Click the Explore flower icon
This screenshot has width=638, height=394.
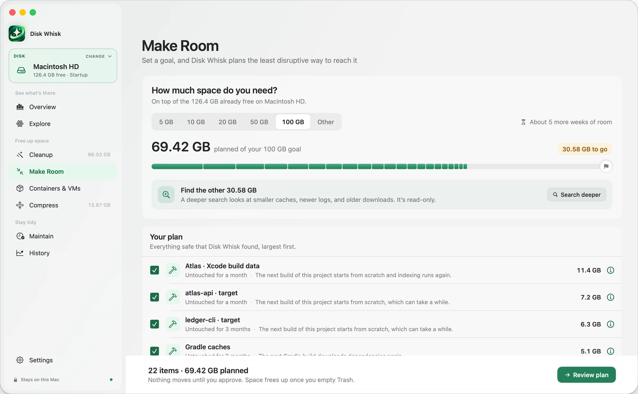[x=20, y=124]
